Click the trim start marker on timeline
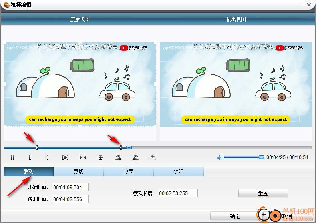The width and height of the screenshot is (316, 223). (x=37, y=147)
